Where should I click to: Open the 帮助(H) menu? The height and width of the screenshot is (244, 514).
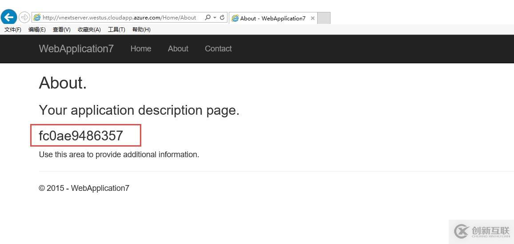[x=141, y=30]
